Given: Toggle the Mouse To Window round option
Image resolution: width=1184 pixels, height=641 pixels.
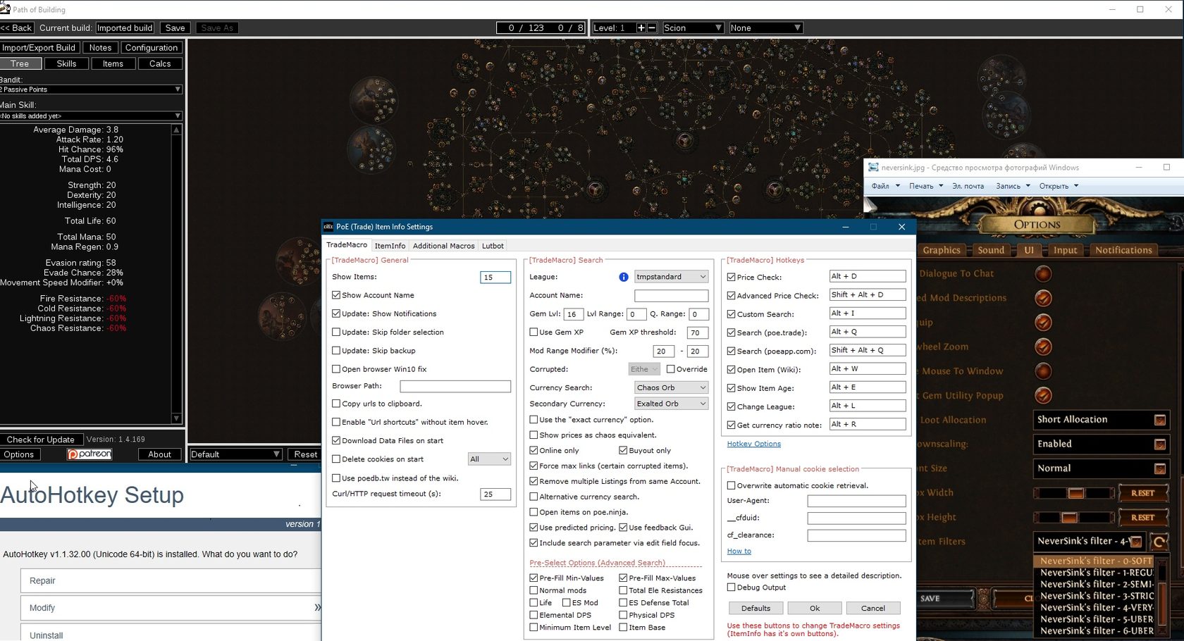Looking at the screenshot, I should point(1043,371).
